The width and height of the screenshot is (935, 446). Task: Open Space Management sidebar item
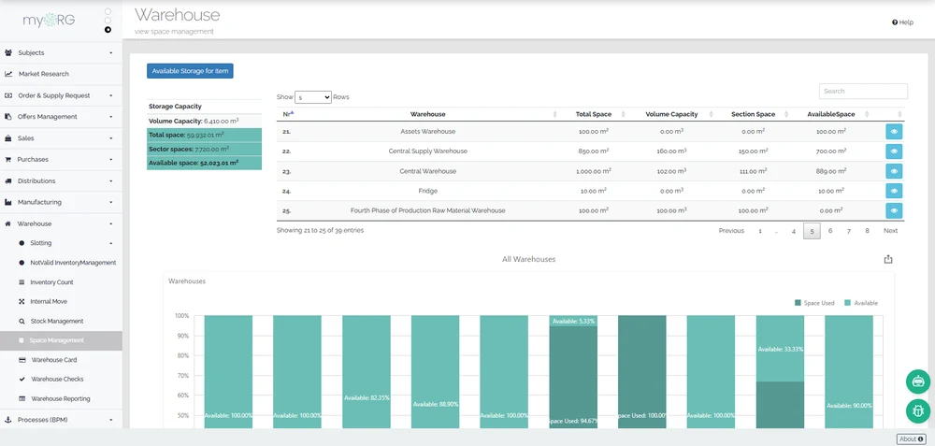point(61,340)
